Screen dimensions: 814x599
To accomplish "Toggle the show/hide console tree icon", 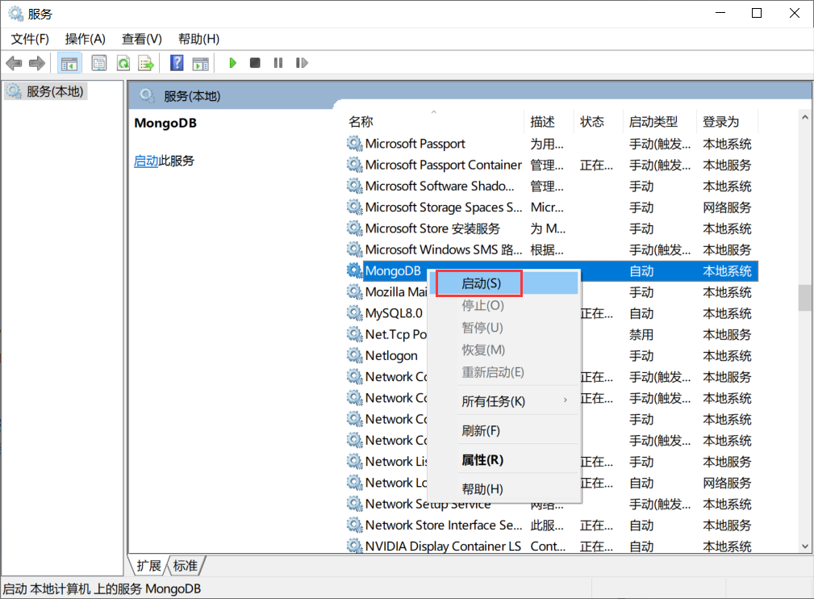I will tap(69, 64).
